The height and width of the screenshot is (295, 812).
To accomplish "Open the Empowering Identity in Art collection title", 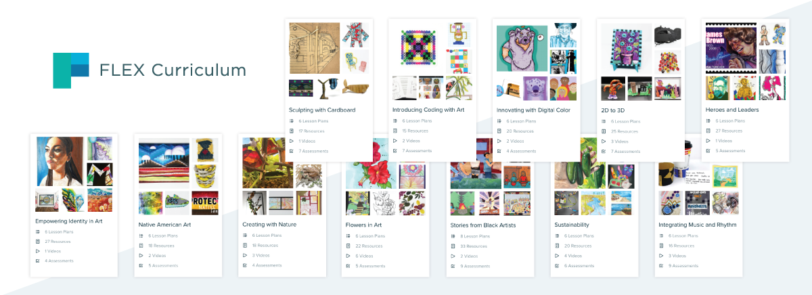I will click(69, 221).
